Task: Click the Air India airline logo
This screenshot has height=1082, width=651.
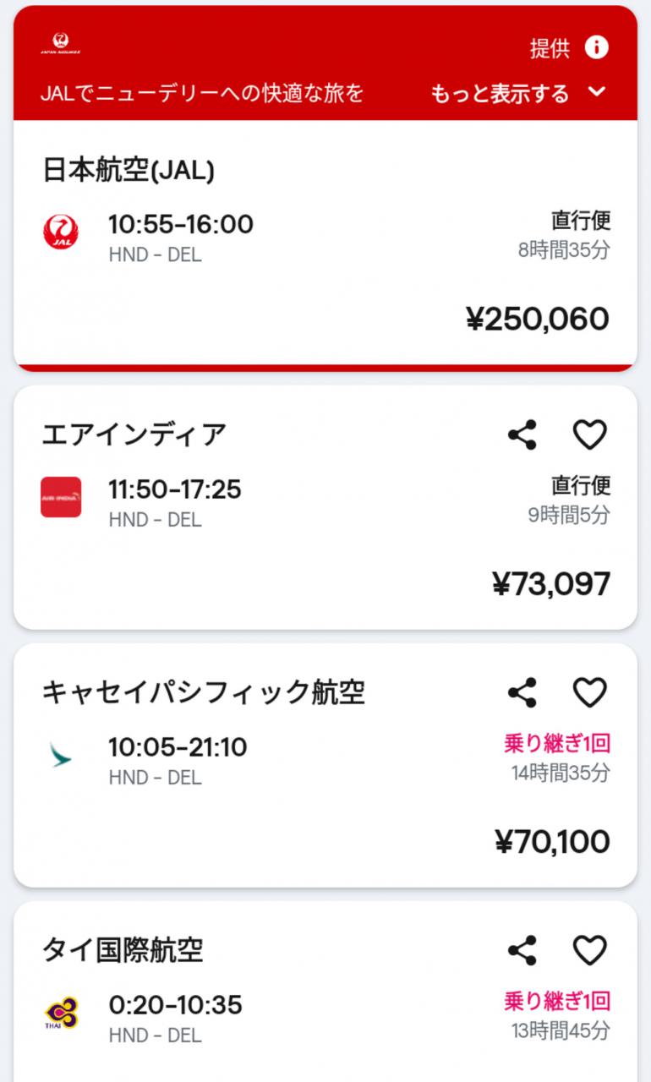Action: (61, 497)
